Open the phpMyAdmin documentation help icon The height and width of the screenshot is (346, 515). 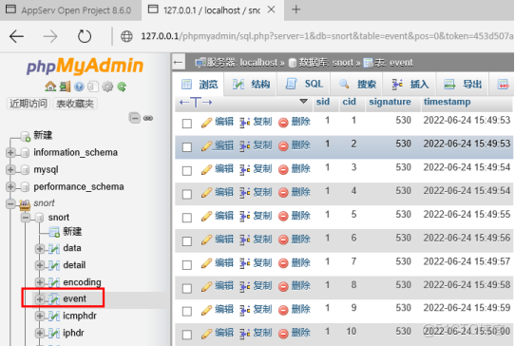[79, 86]
